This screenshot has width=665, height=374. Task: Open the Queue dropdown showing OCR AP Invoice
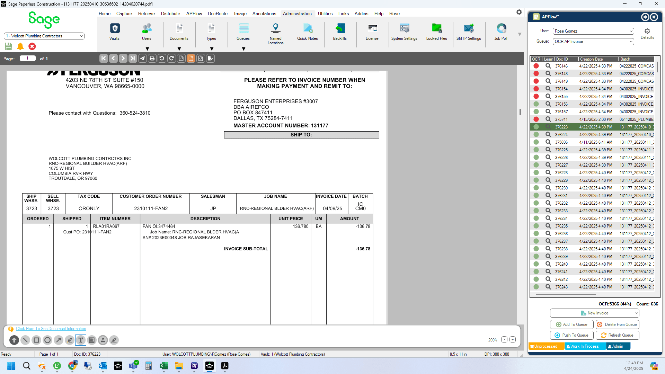click(x=593, y=42)
